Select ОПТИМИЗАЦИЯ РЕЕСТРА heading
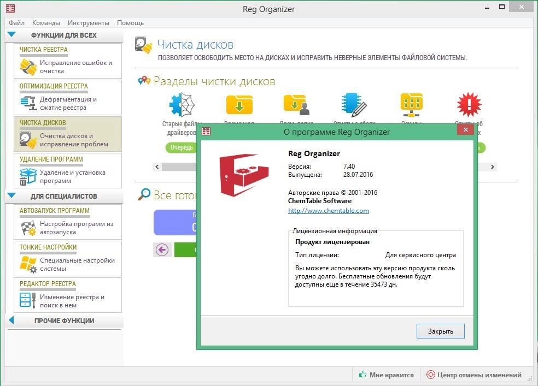 click(54, 86)
